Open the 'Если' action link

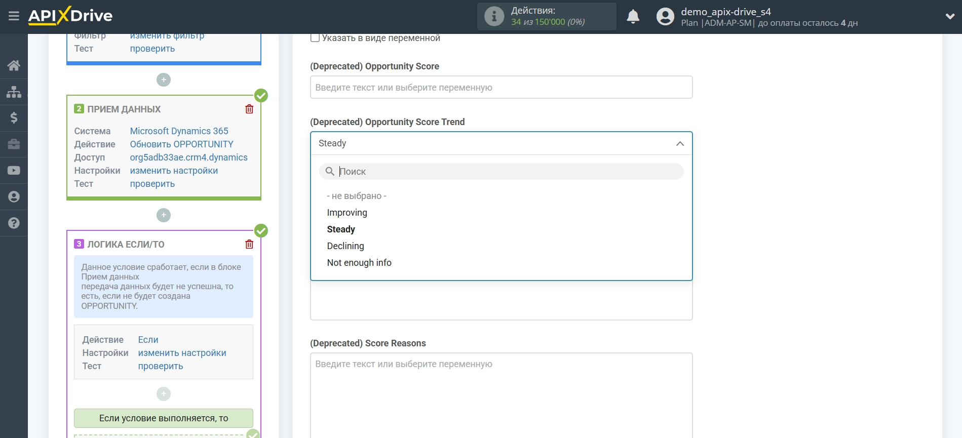tap(148, 340)
